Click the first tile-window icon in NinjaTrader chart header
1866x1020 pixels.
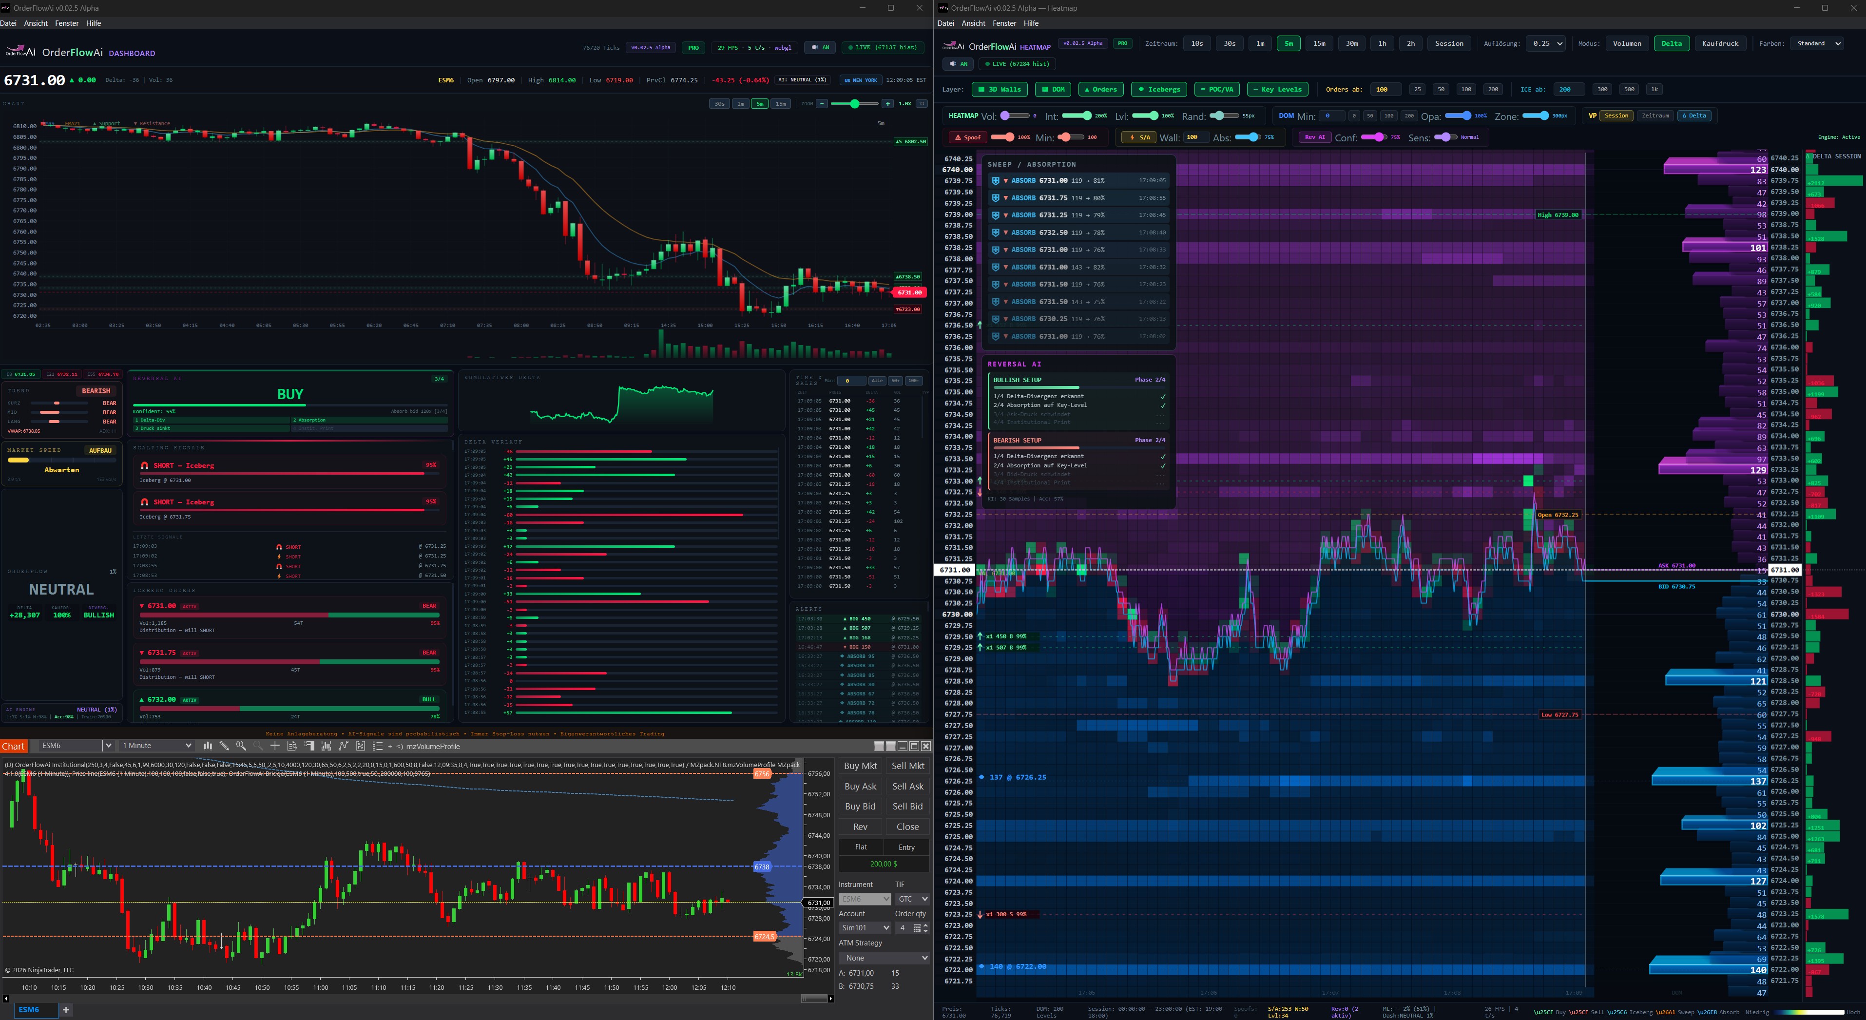[x=880, y=746]
